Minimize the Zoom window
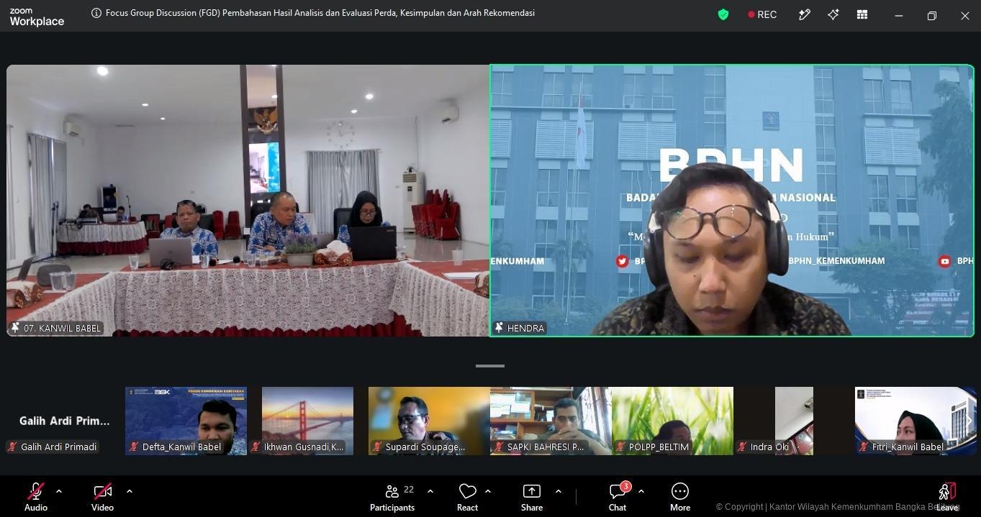 [x=898, y=15]
